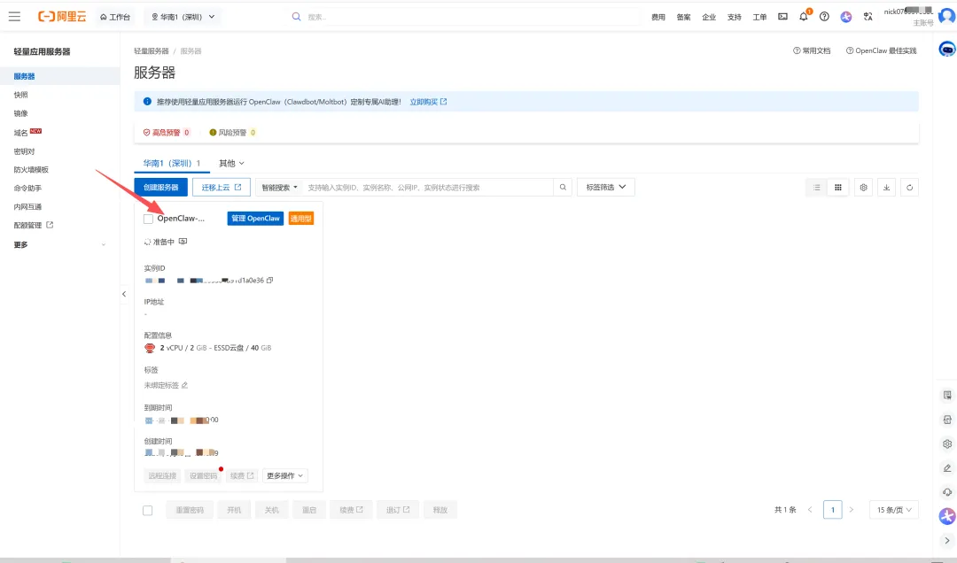Open 费用 menu in top bar
The image size is (957, 563).
(657, 17)
